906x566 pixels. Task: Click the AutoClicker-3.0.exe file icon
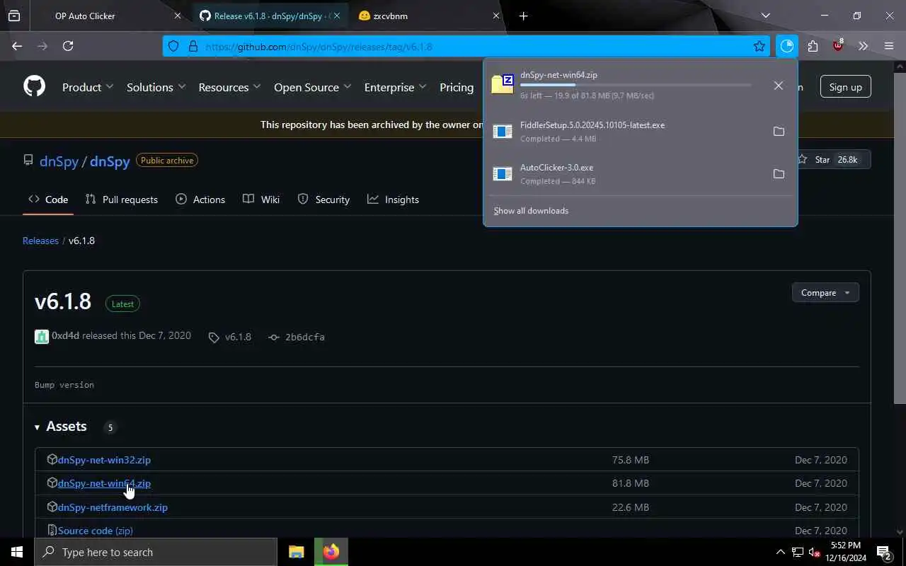[x=503, y=174]
